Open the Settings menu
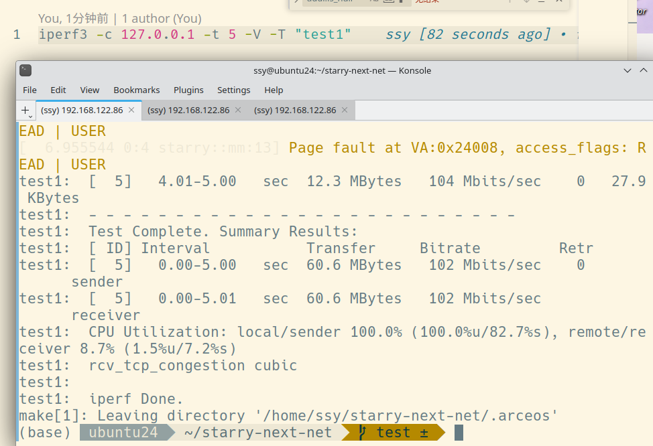The width and height of the screenshot is (653, 446). click(x=233, y=90)
